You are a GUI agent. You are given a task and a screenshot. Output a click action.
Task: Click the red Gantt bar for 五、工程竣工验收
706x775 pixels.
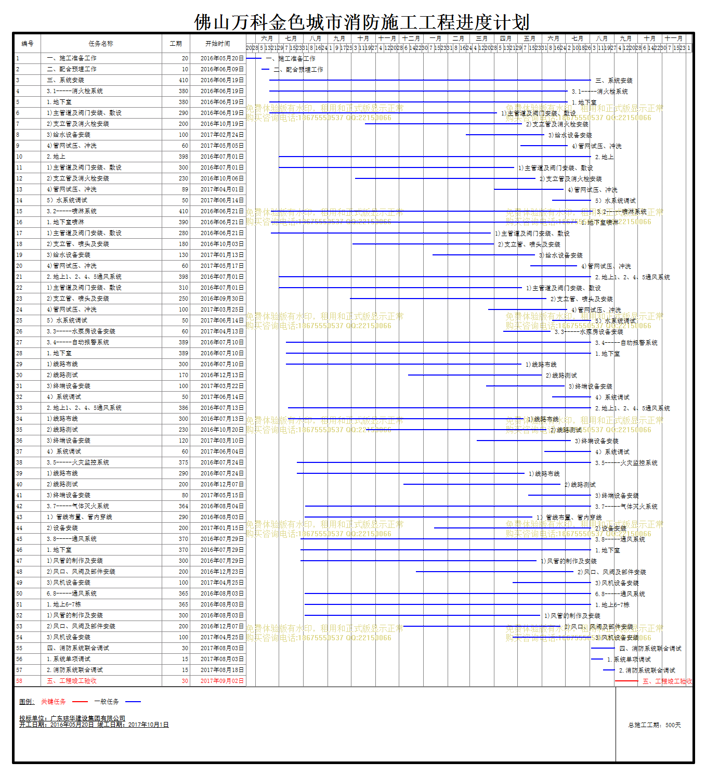click(x=626, y=681)
